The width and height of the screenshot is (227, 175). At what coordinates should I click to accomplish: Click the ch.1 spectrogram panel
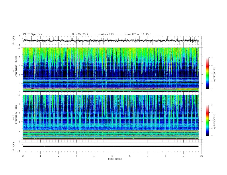pyautogui.click(x=110, y=70)
